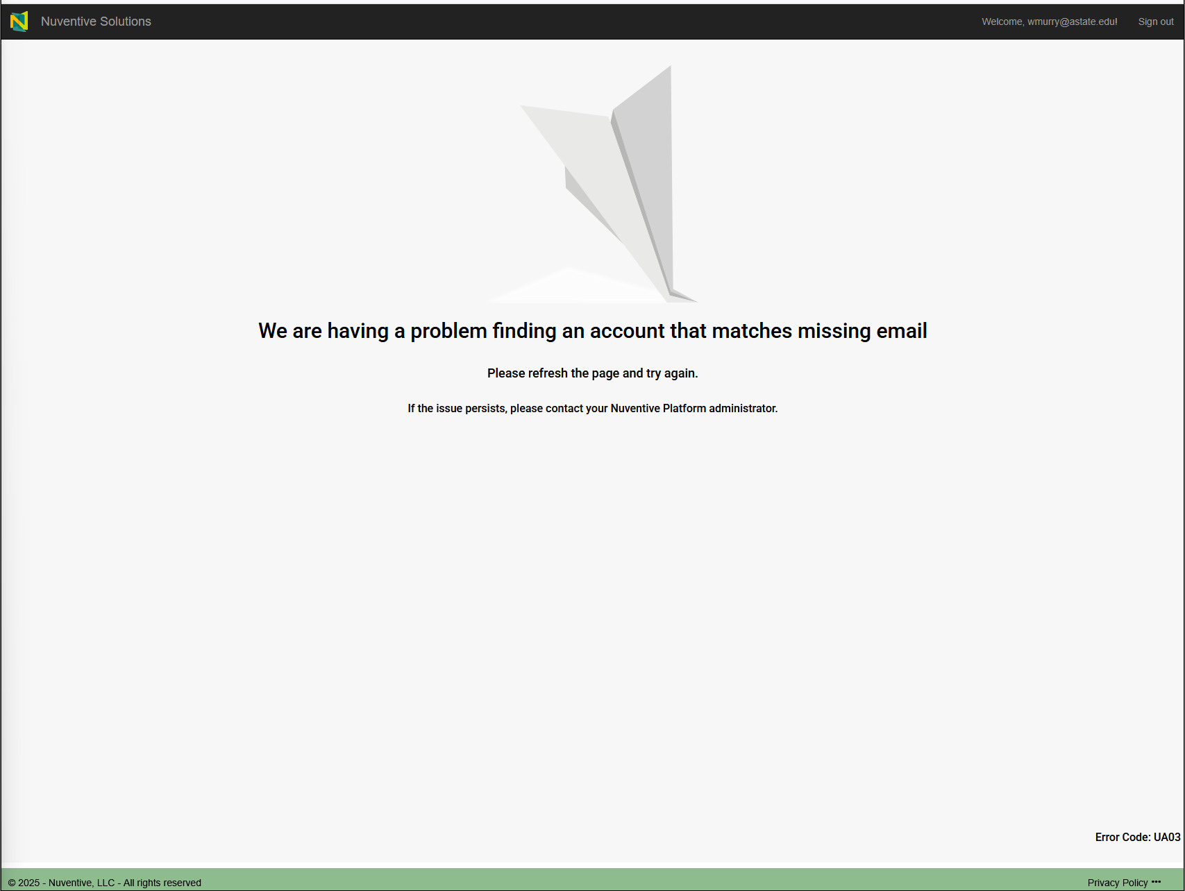Open the Privacy Policy link

1118,883
